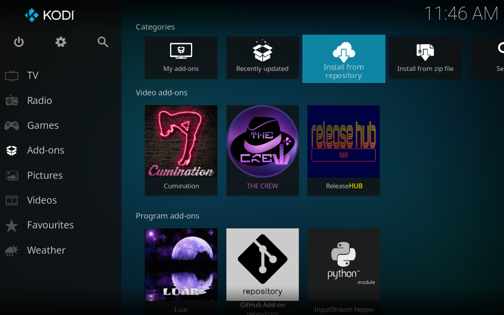Launch THE CREW video add-on
Viewport: 504px width, 315px height.
262,150
